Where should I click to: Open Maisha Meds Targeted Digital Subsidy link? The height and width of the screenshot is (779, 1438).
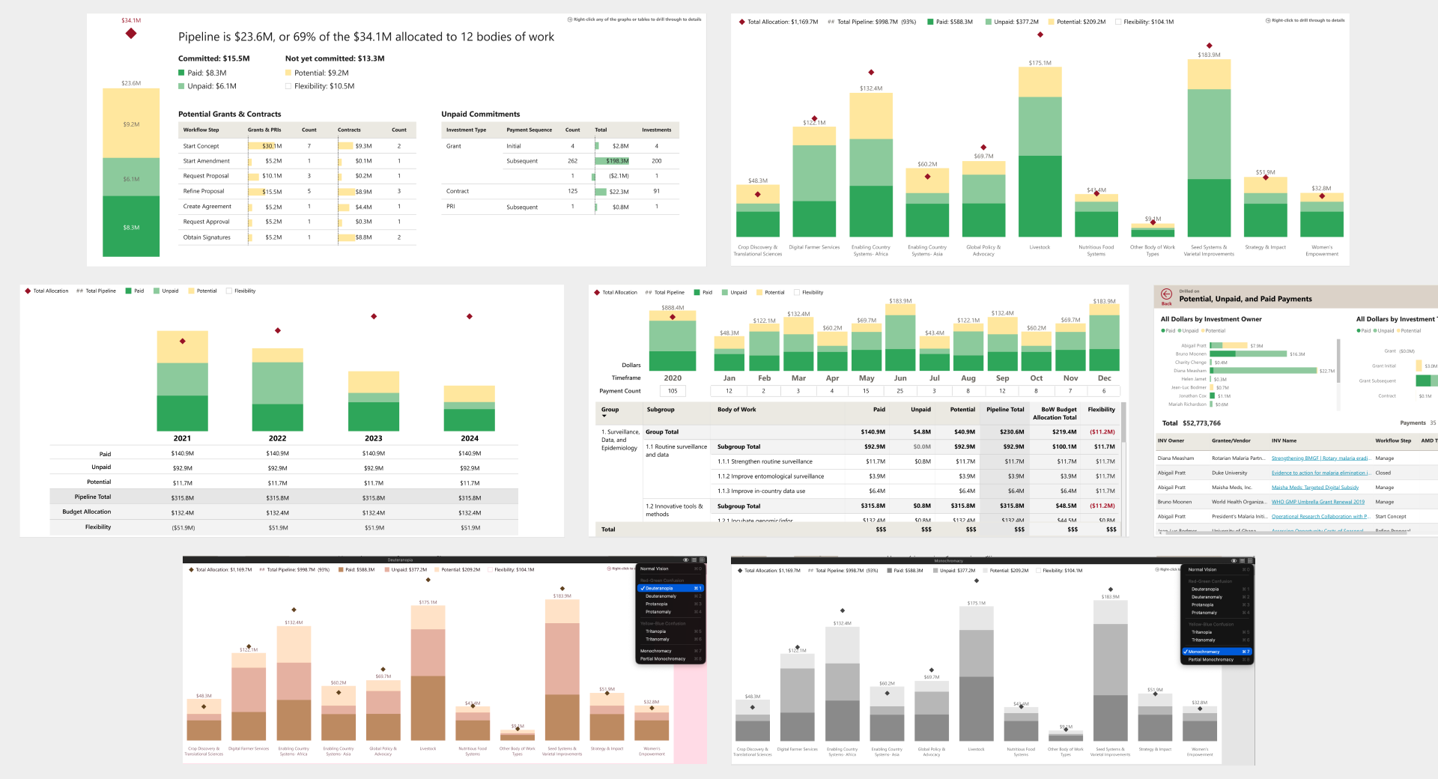click(x=1314, y=488)
